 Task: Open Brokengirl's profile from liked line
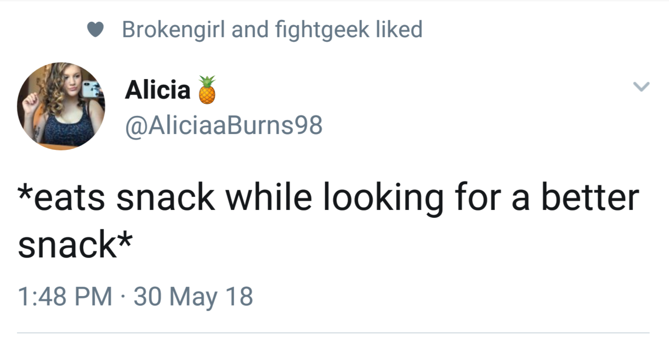point(174,30)
